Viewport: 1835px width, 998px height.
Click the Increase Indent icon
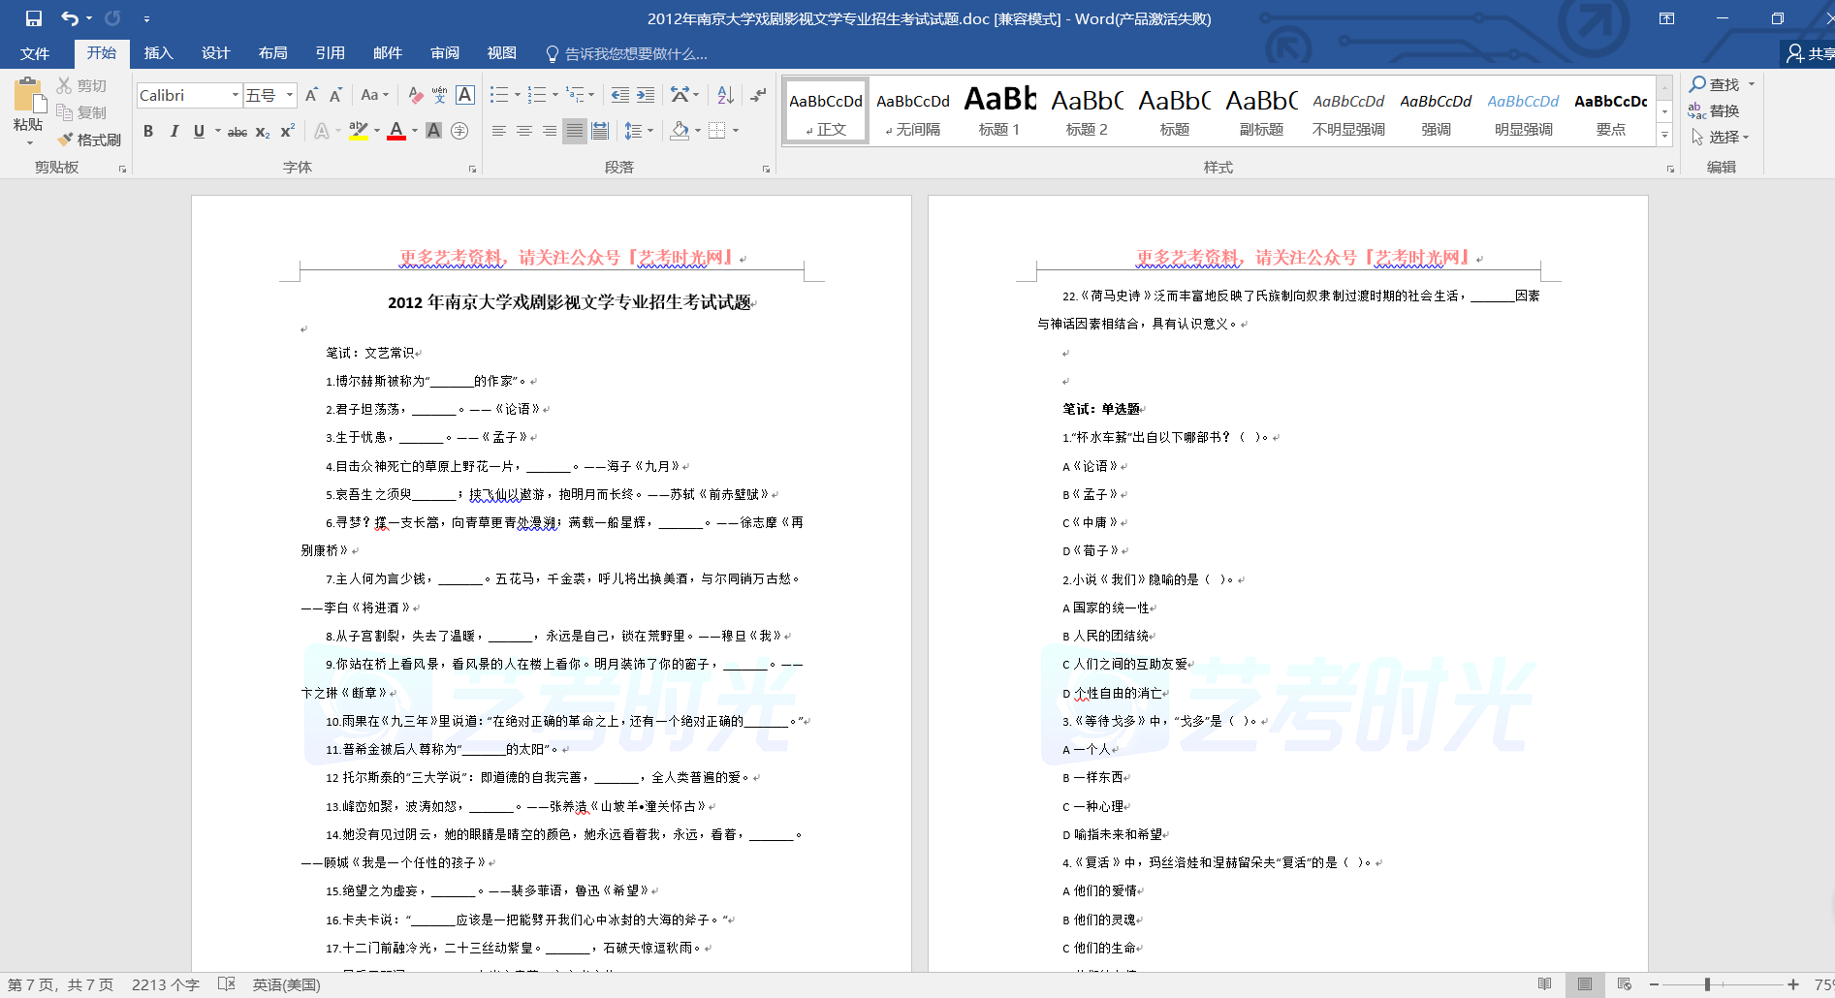646,95
